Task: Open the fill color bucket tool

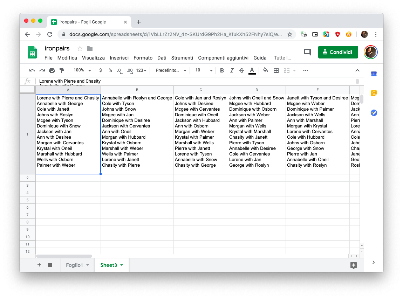Action: click(x=266, y=70)
